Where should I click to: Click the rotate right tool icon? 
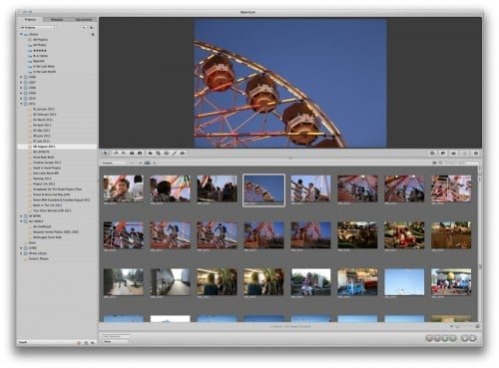tap(124, 154)
